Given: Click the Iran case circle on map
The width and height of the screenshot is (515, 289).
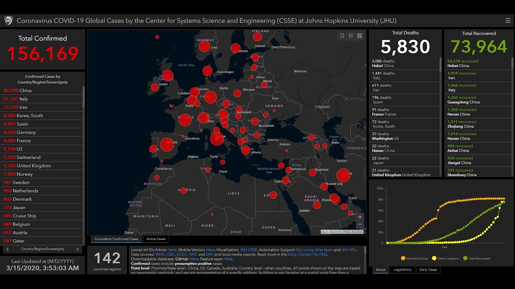Looking at the screenshot, I should coord(343,175).
